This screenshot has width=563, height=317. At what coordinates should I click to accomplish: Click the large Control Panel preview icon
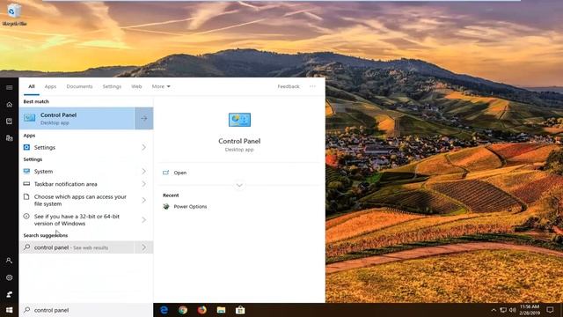[x=239, y=120]
